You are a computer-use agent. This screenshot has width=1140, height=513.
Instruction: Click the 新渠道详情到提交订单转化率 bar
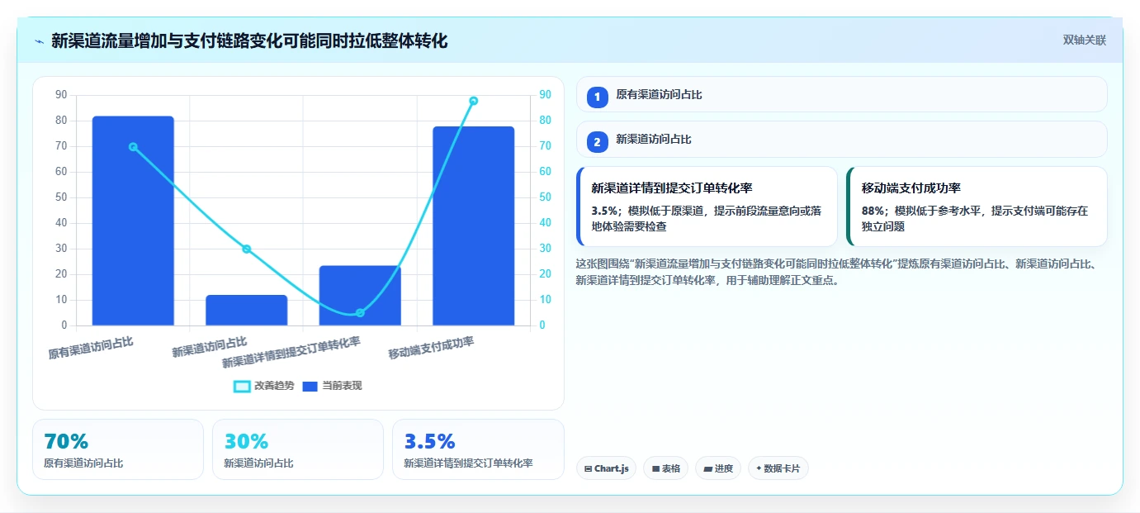[x=360, y=296]
